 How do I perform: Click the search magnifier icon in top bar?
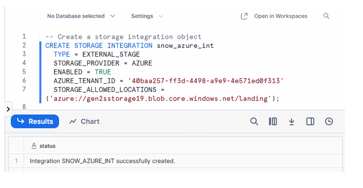click(x=326, y=16)
